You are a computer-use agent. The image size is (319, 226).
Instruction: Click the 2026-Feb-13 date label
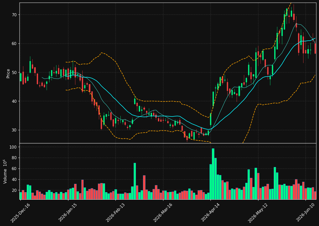115,213
